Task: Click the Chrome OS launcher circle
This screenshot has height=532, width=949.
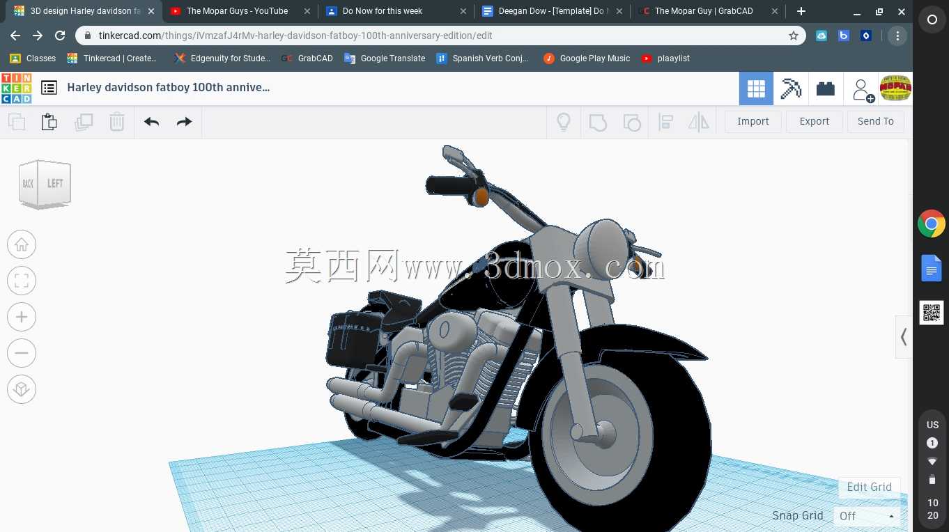Action: tap(932, 20)
